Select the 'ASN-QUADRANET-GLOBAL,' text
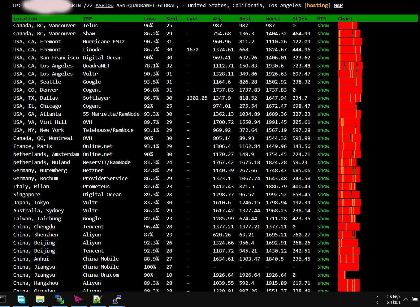Viewport: 420px width, 307px height. pos(147,6)
